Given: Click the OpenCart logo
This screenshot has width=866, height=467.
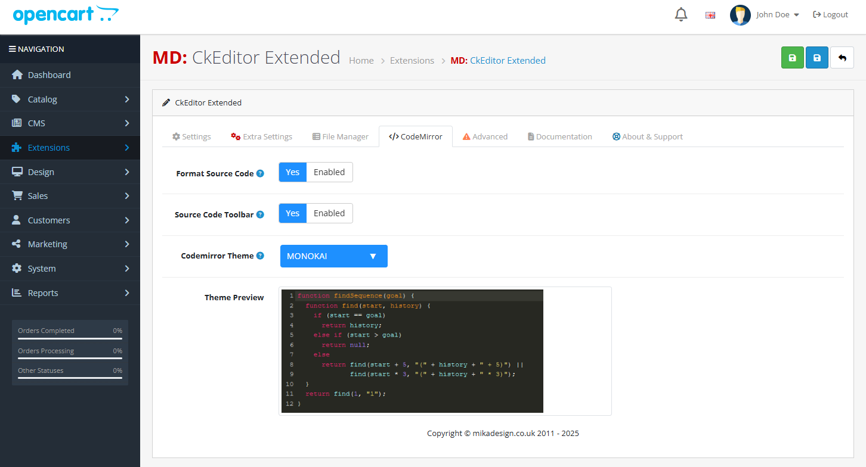Looking at the screenshot, I should pyautogui.click(x=66, y=15).
